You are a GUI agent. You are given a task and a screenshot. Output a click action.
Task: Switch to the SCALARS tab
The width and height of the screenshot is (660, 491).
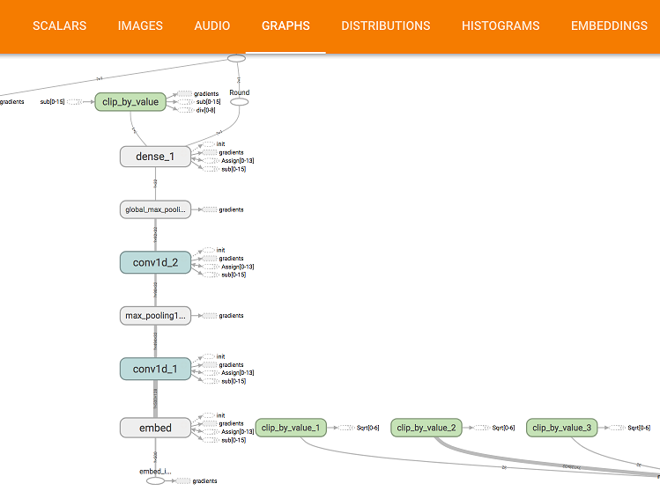click(x=59, y=26)
